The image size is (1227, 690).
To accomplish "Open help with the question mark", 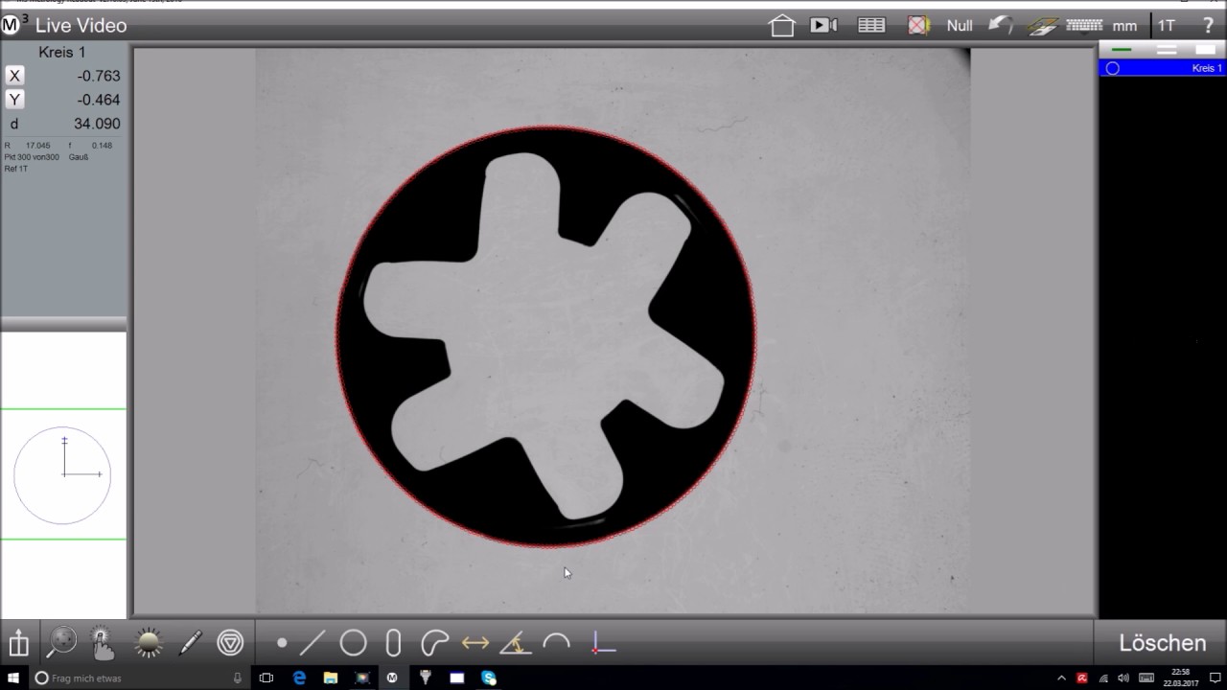I will (x=1208, y=26).
